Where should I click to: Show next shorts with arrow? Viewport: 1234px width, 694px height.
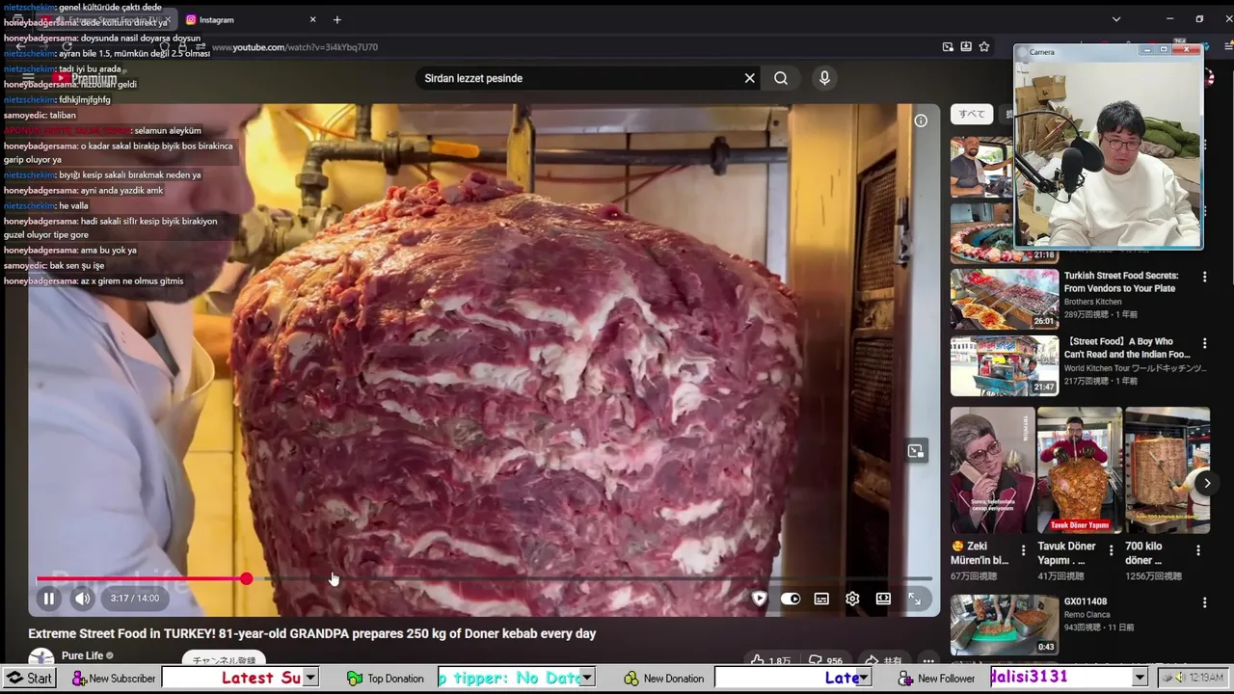point(1207,483)
